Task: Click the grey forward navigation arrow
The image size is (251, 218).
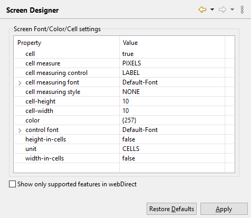Action: coord(223,10)
